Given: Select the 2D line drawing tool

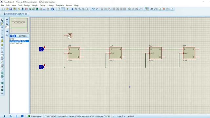Looking at the screenshot, I should click(2, 69).
